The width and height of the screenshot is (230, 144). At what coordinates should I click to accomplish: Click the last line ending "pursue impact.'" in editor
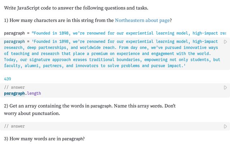(95, 66)
